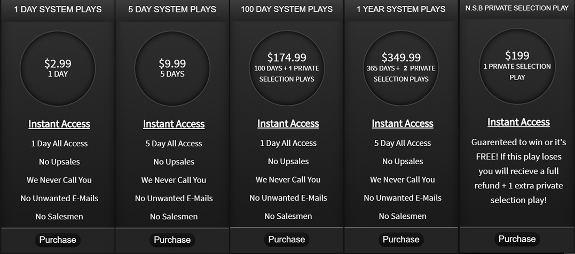Click the 5 DAY SYSTEM PLAYS header

[x=172, y=10]
